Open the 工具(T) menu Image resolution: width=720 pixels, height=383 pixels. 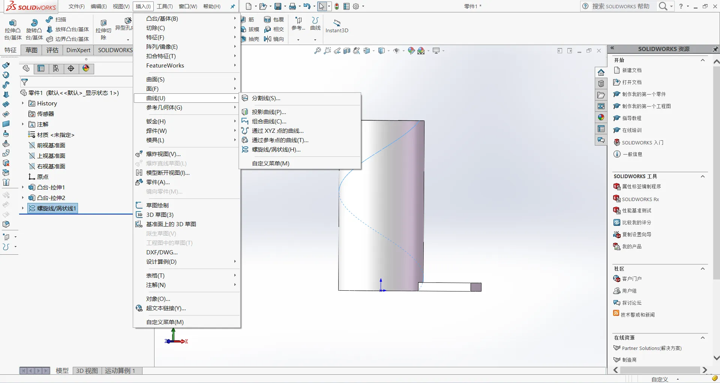(165, 6)
